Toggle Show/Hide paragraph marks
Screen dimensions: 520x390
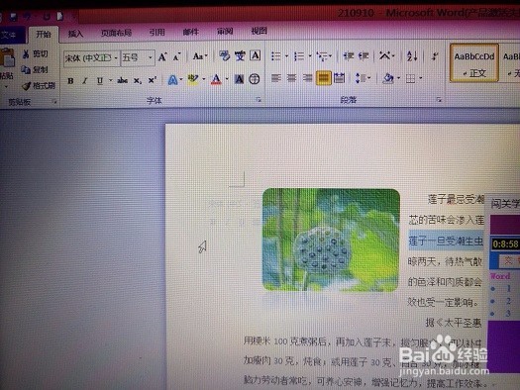pos(435,56)
